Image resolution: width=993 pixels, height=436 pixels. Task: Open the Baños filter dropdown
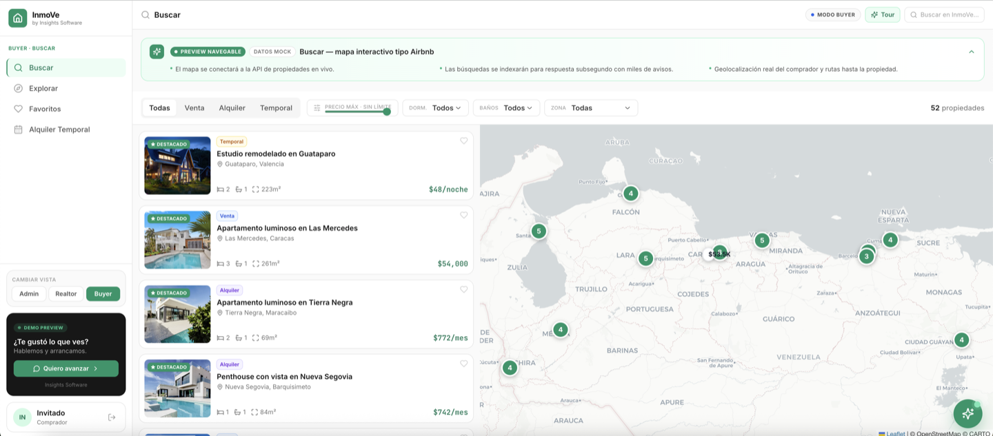(507, 108)
